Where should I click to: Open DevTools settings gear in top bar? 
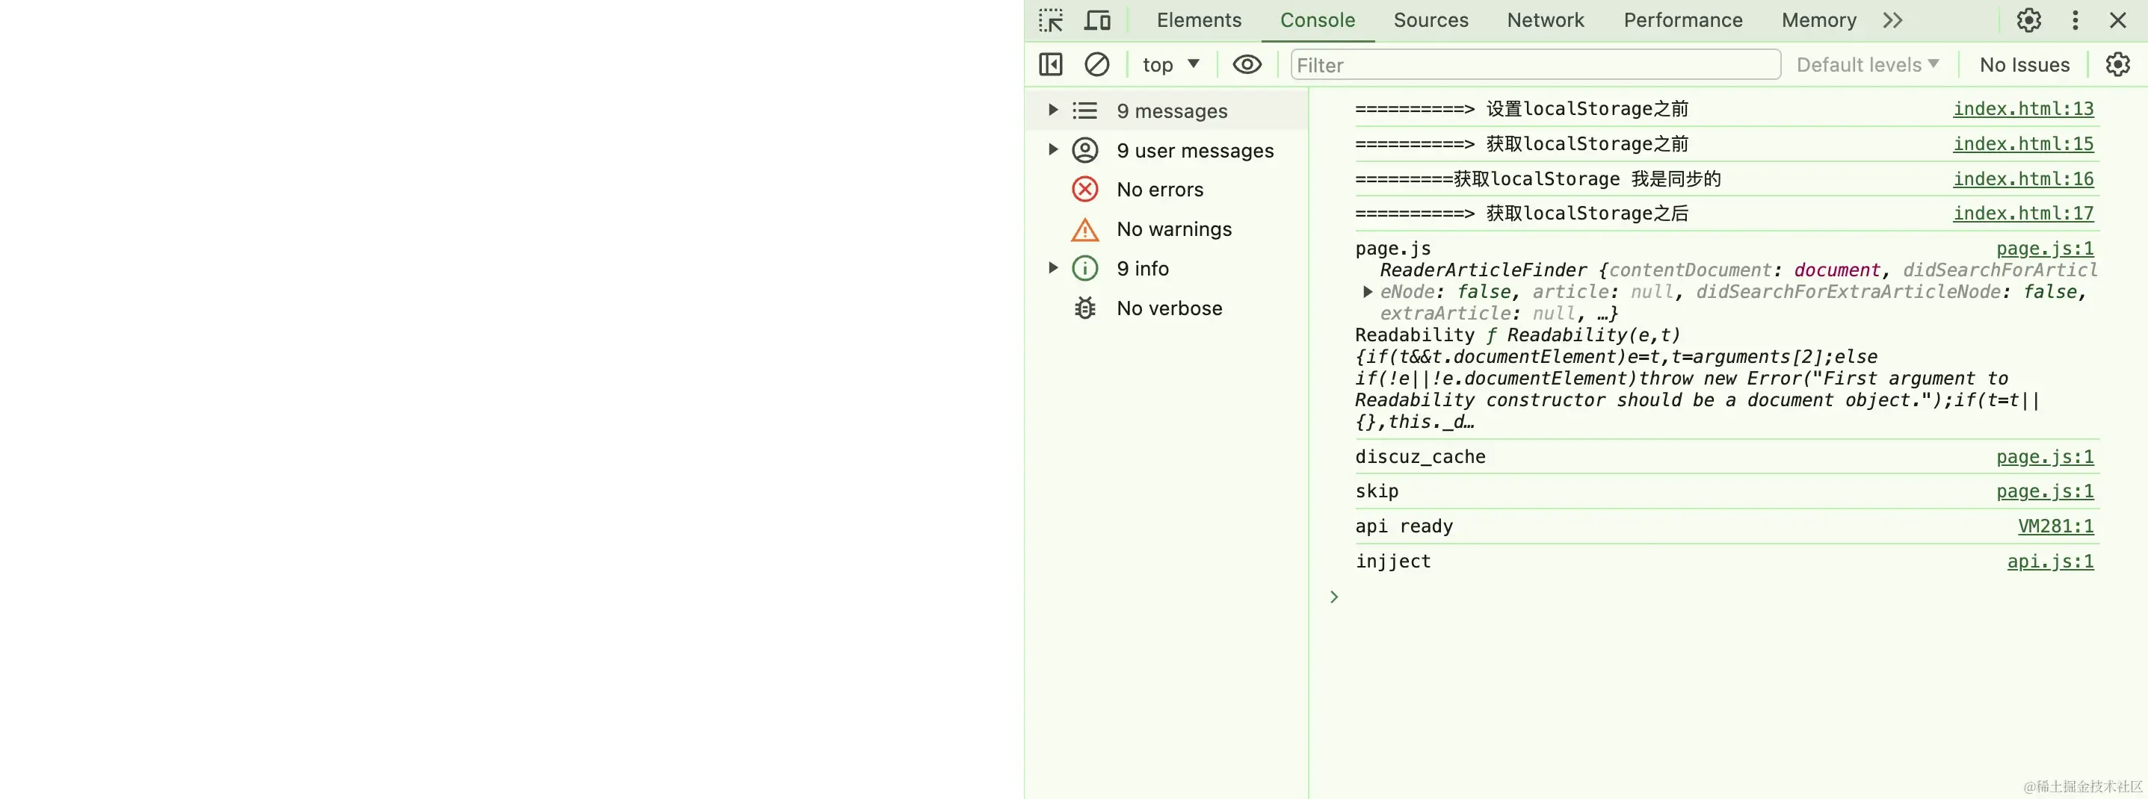point(2028,20)
